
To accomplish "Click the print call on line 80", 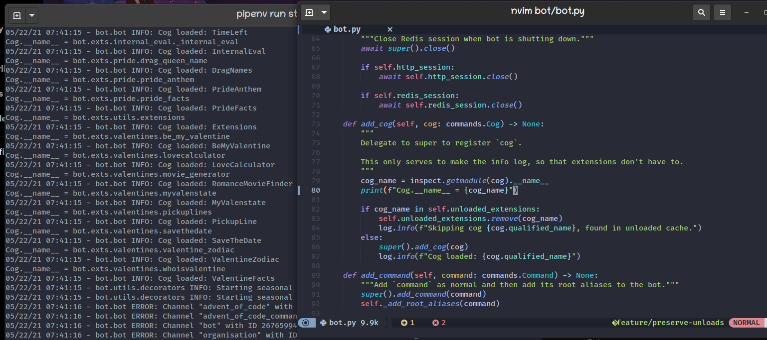I will pyautogui.click(x=439, y=190).
